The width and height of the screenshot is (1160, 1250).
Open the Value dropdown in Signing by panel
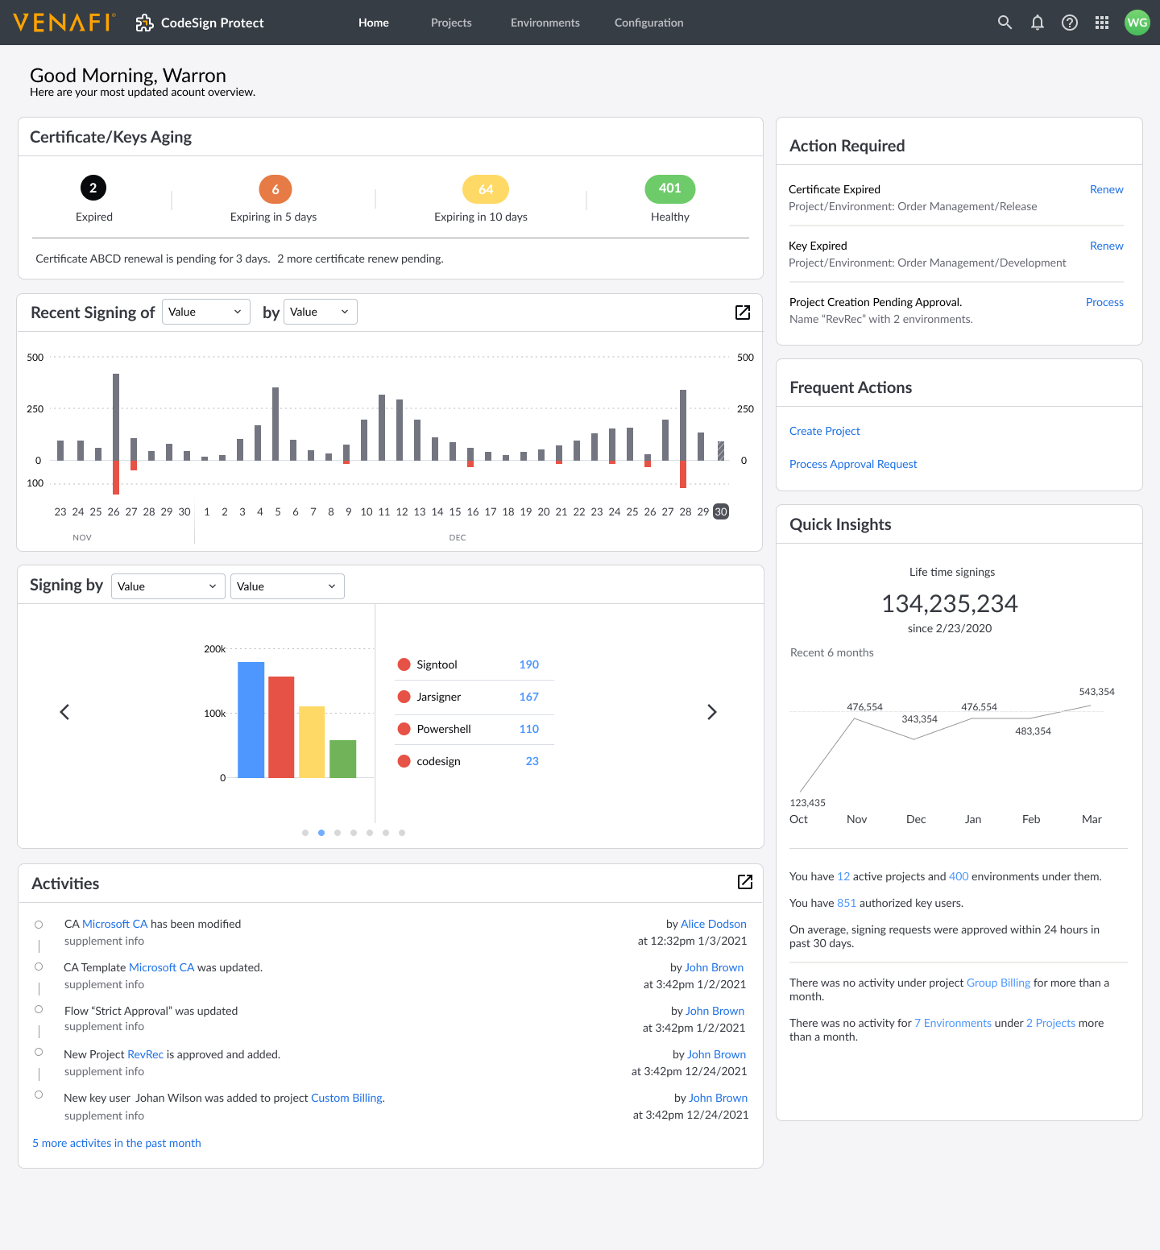pyautogui.click(x=168, y=586)
